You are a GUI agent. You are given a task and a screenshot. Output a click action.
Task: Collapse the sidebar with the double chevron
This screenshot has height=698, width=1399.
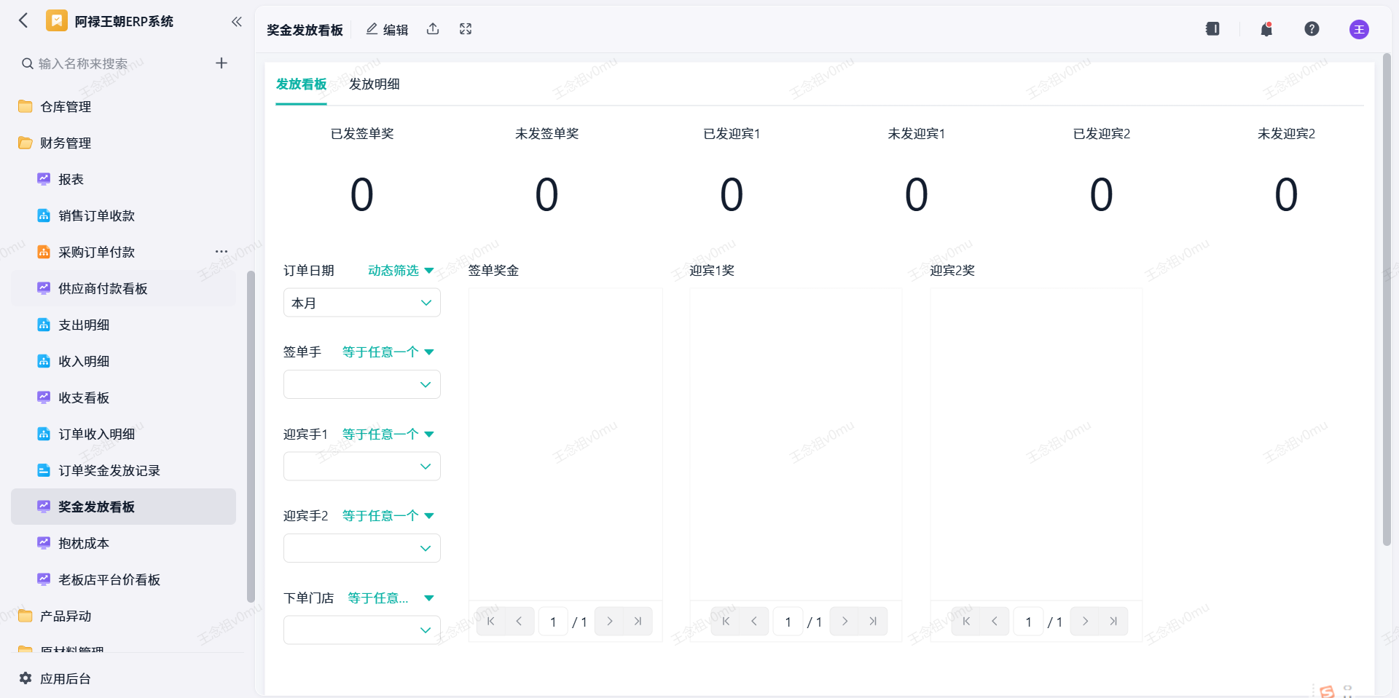(237, 21)
